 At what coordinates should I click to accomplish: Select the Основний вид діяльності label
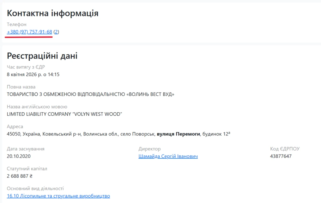tap(35, 188)
